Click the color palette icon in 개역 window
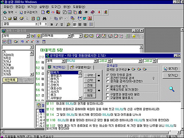This screenshot has height=138, width=184. (x=16, y=42)
